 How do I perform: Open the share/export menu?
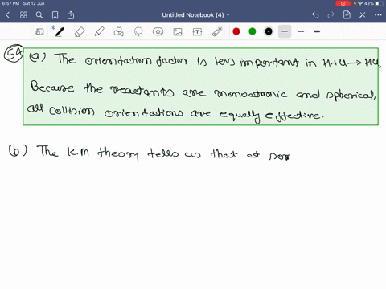[71, 15]
